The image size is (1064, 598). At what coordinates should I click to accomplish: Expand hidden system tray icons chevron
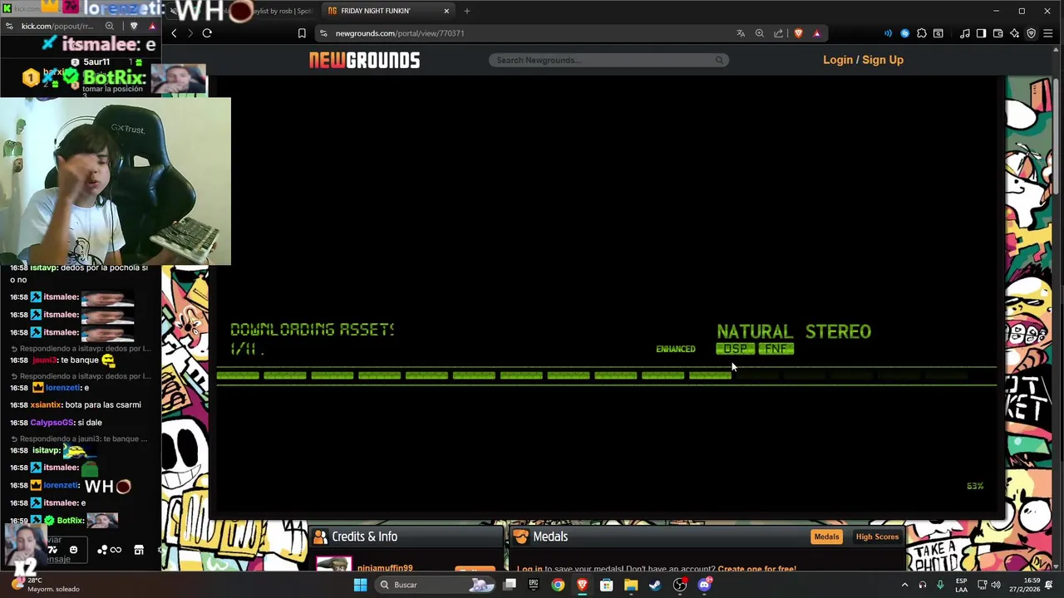[904, 585]
